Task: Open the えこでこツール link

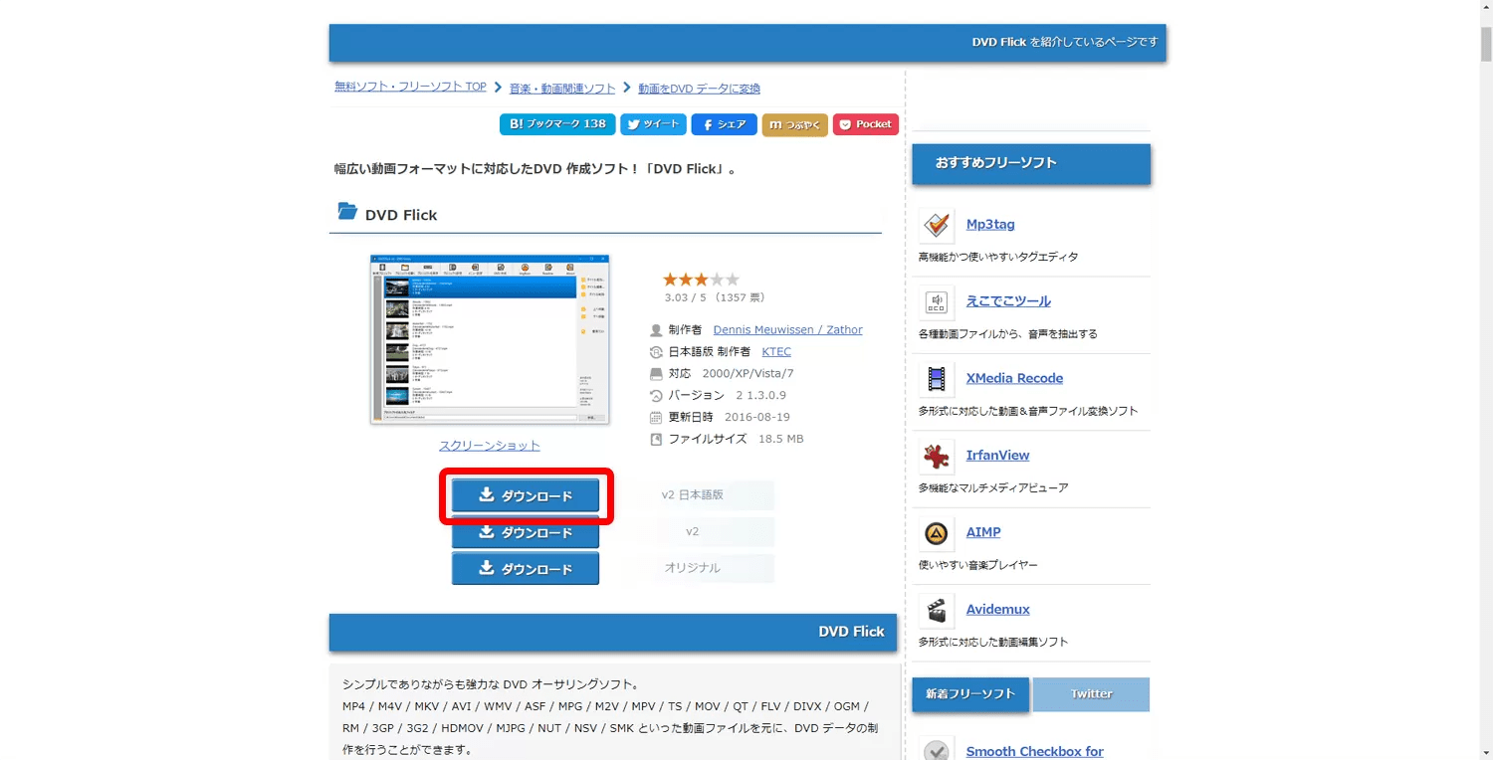Action: pyautogui.click(x=1008, y=301)
